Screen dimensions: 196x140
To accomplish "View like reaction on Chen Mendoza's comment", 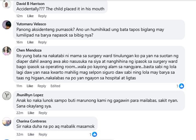I will tap(181, 86).
